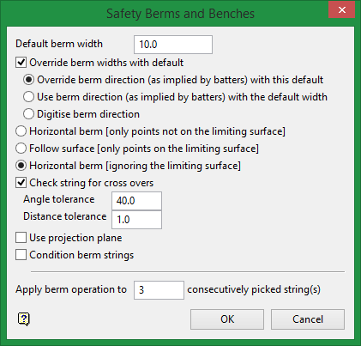
Task: Click the help question mark icon
Action: click(x=24, y=319)
